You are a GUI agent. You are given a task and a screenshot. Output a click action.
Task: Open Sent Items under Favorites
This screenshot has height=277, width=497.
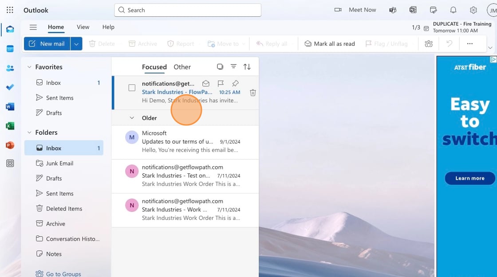point(64,98)
